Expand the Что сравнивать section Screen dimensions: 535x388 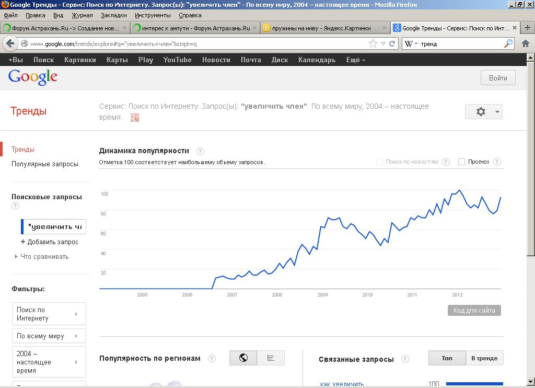click(x=42, y=257)
